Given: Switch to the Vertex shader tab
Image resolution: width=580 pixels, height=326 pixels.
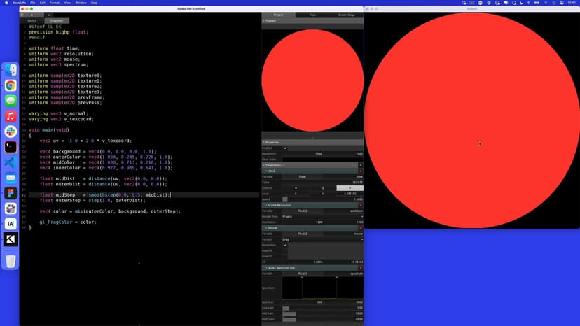Looking at the screenshot, I should (32, 21).
